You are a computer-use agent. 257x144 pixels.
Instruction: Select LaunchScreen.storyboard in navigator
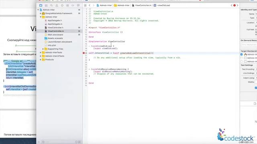(60, 42)
